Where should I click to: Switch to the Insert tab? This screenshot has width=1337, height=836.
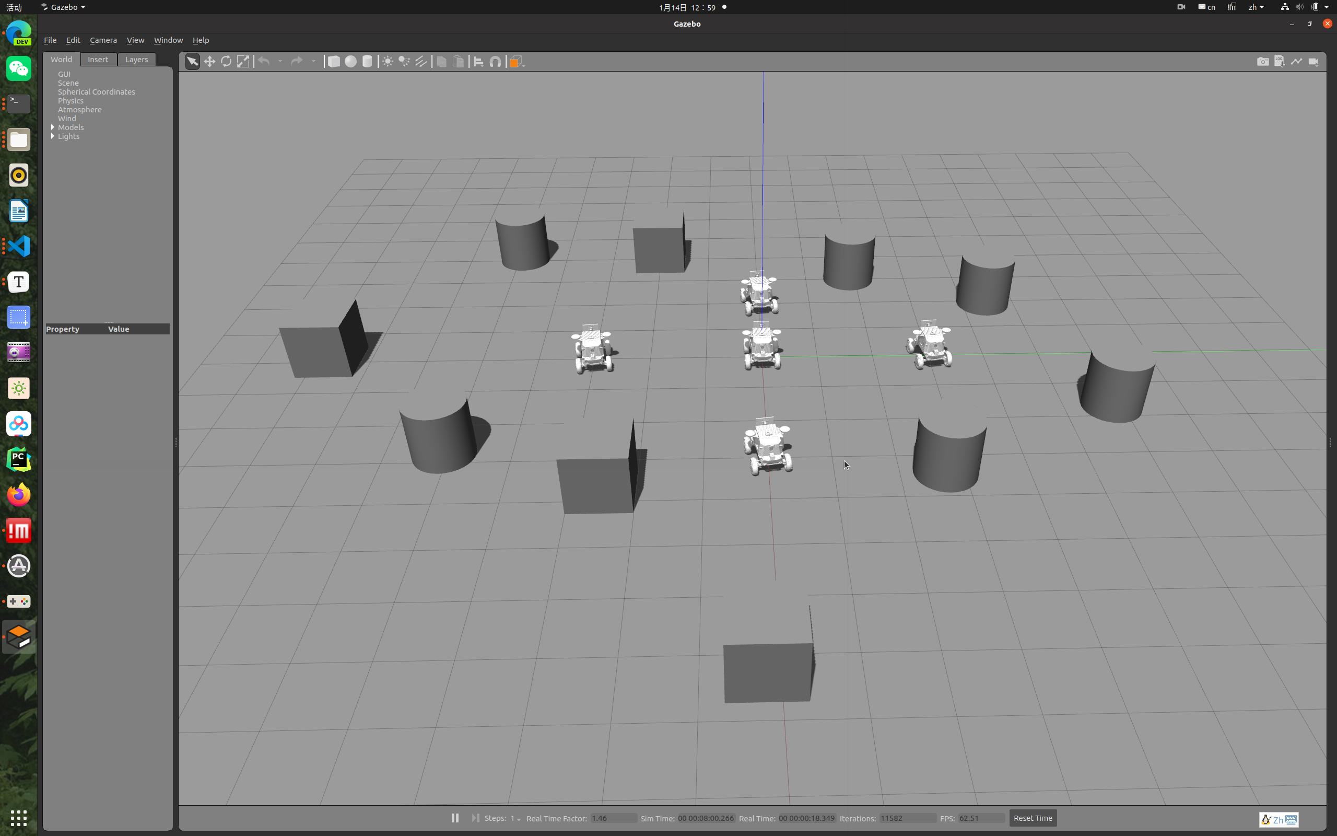pos(98,59)
